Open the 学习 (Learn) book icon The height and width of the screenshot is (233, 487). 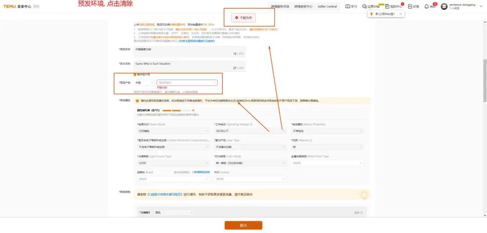(348, 6)
